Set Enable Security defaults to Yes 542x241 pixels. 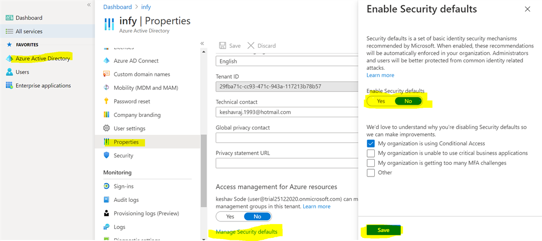point(381,101)
